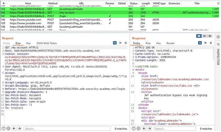Viewport: 221px width, 132px height.
Task: Select history row 139 youtube log_event
Action: [110, 23]
